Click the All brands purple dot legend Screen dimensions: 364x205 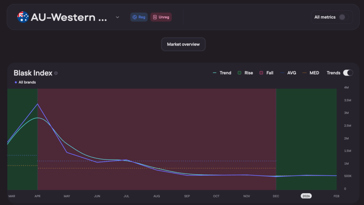[x=16, y=82]
